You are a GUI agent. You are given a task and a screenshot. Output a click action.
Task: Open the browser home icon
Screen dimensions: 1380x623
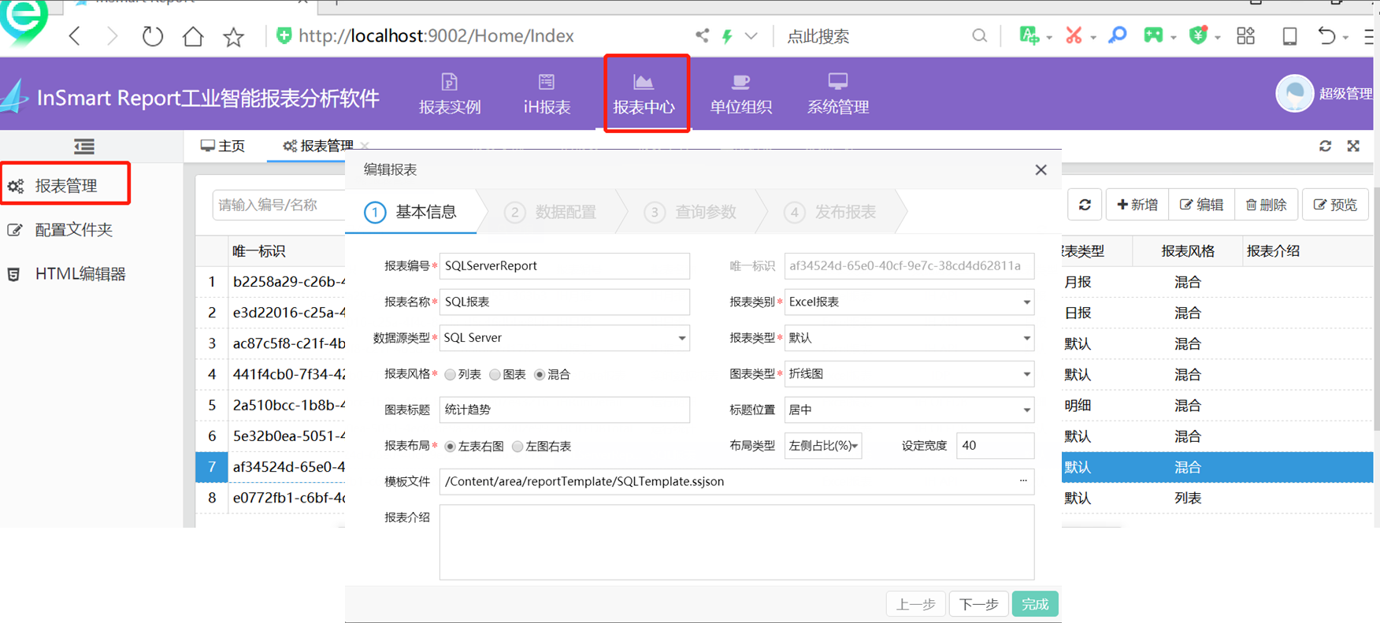coord(193,36)
